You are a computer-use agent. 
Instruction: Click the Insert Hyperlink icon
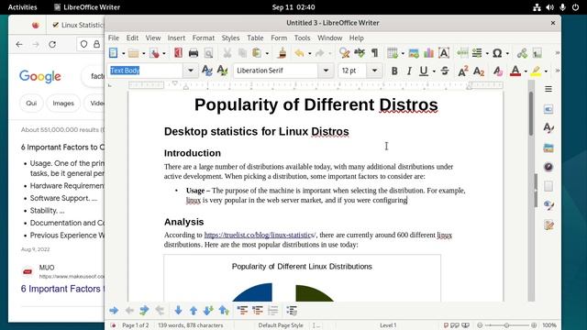click(x=522, y=53)
